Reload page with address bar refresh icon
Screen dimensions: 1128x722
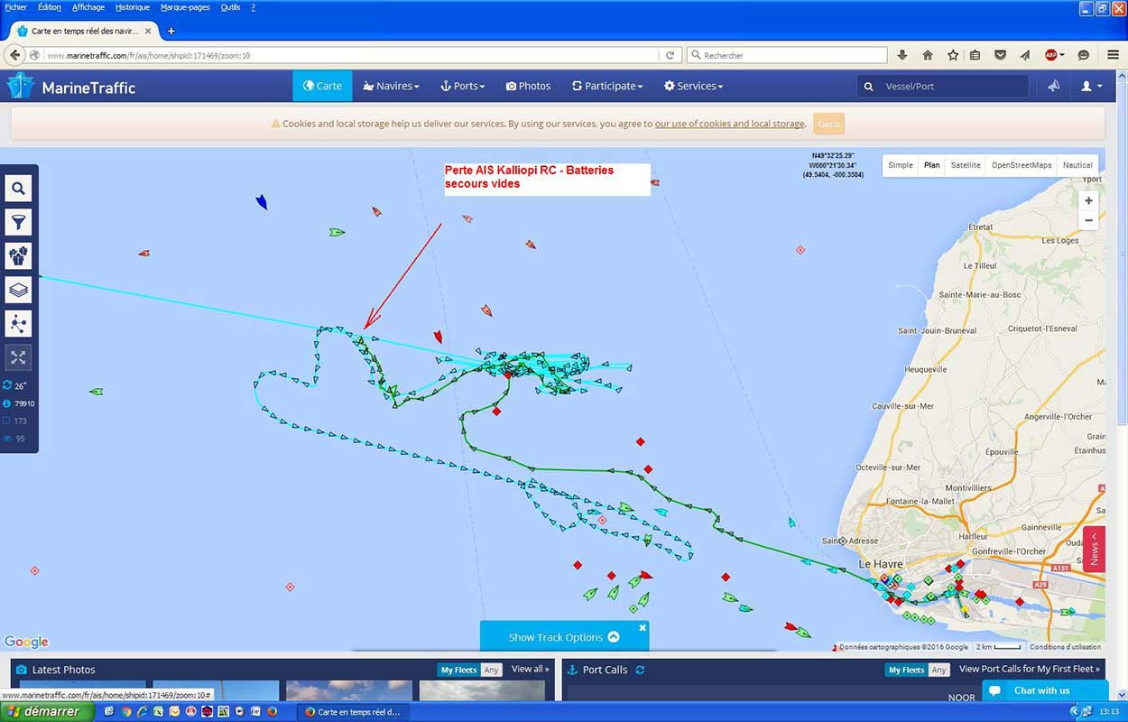click(x=670, y=55)
